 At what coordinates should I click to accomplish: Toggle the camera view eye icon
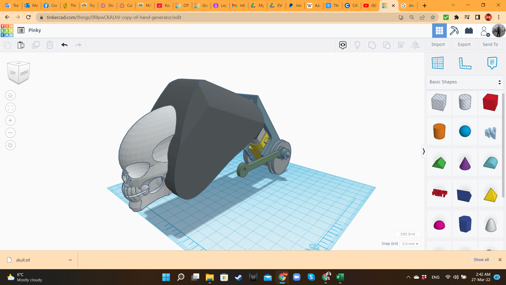click(343, 45)
